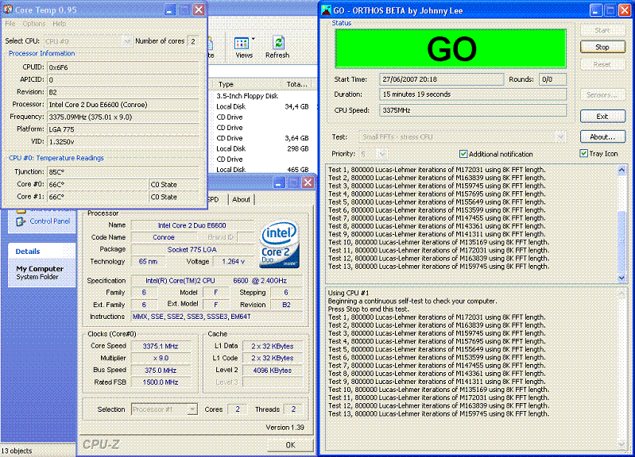This screenshot has height=457, width=635.
Task: Click the 13 objects status bar text
Action: (17, 451)
